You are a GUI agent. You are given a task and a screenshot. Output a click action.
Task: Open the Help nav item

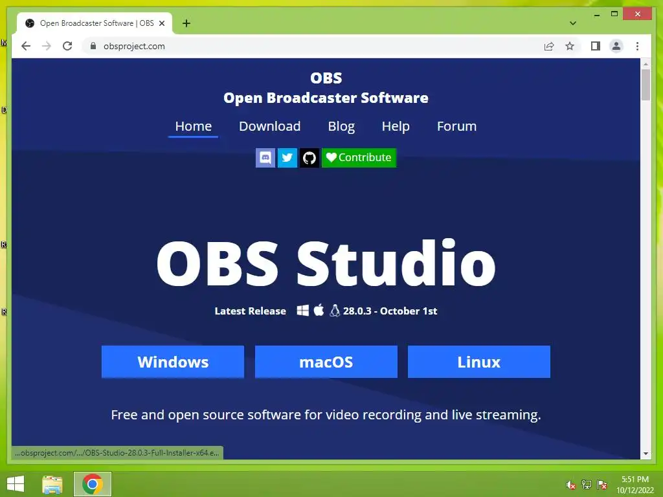click(396, 126)
